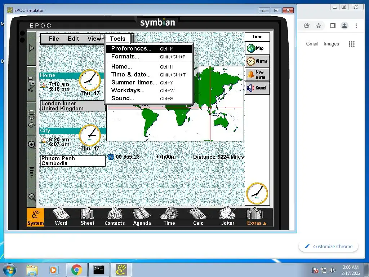Open Windows Start menu
369x277 pixels.
9,270
